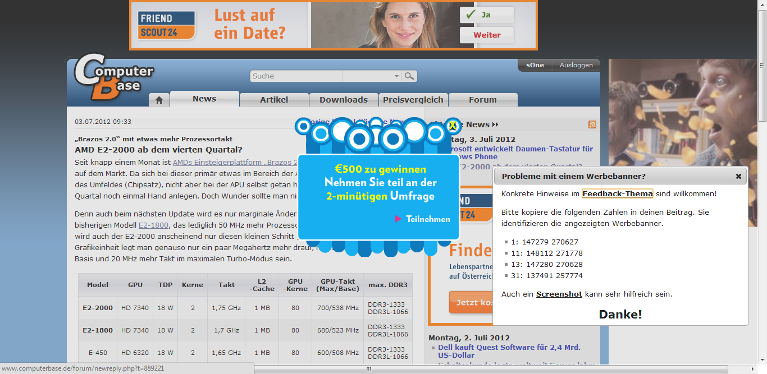Click the 03.07.2012 09:33 timestamp

[x=103, y=122]
